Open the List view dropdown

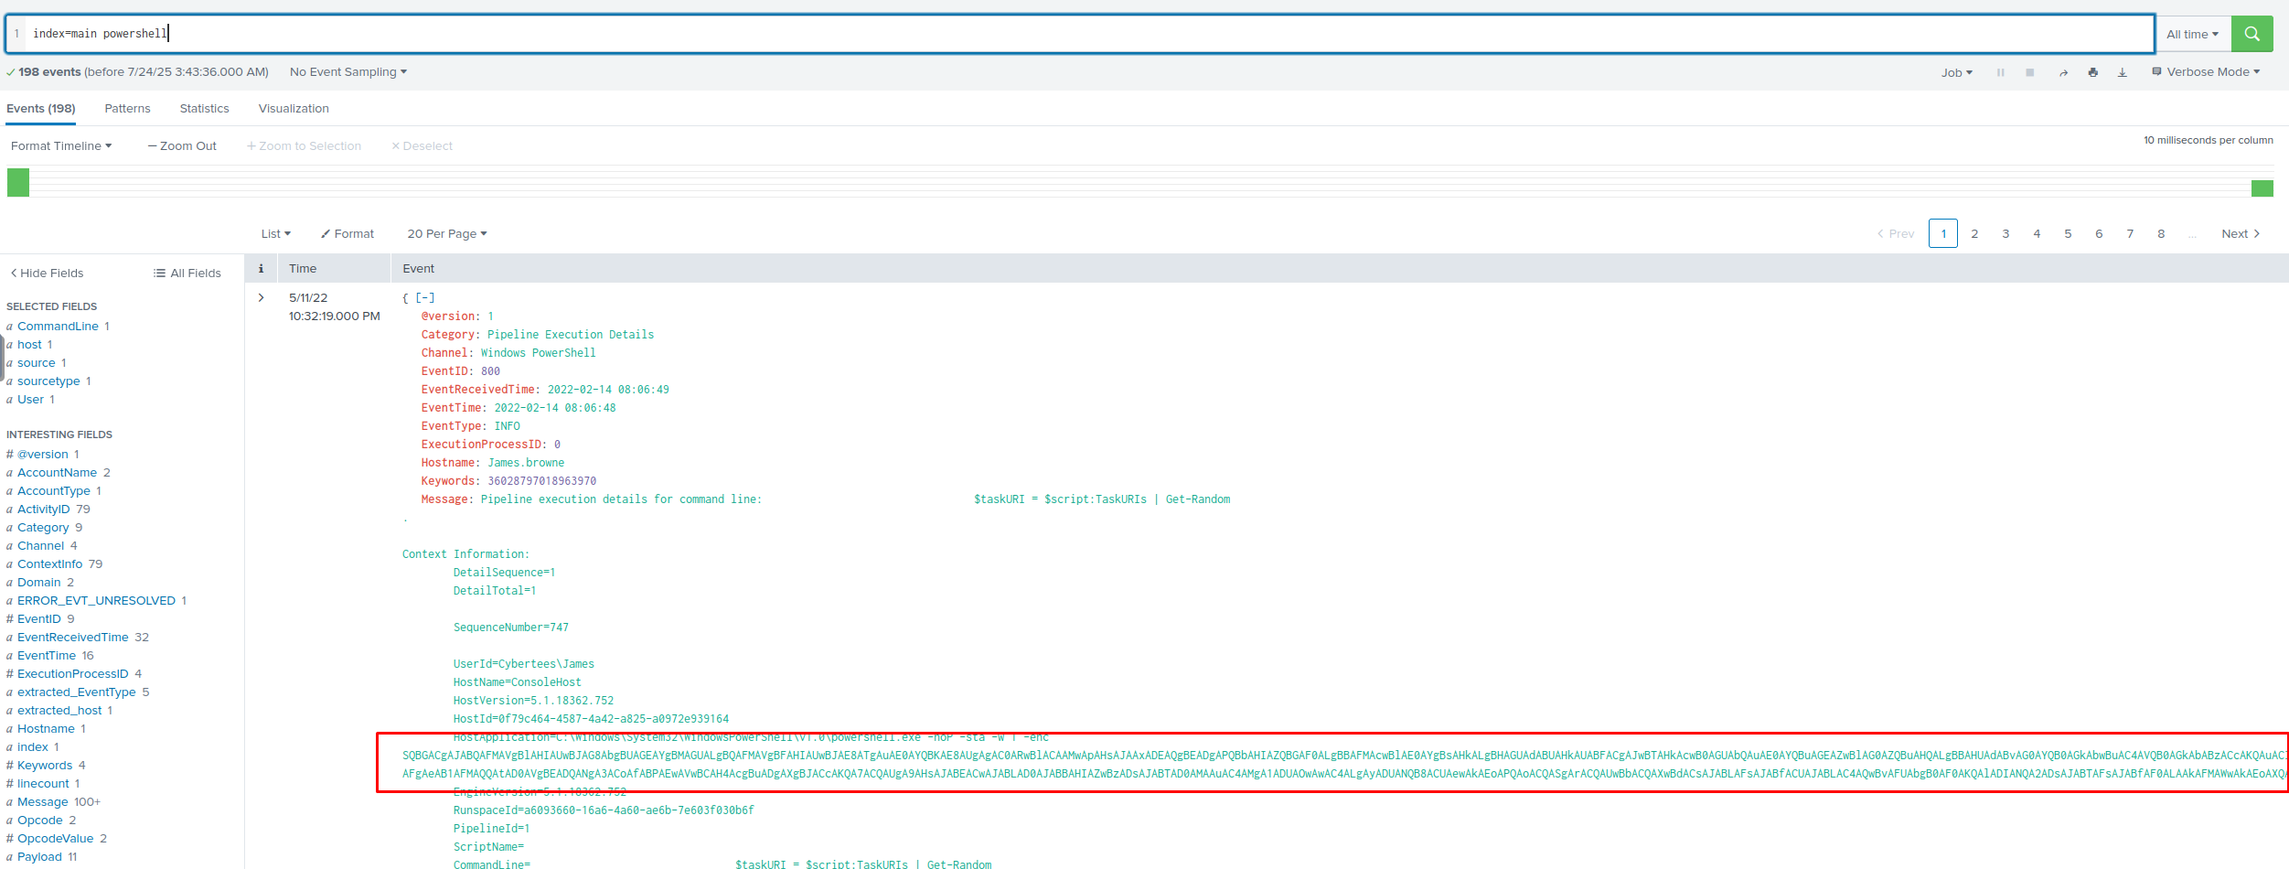275,233
